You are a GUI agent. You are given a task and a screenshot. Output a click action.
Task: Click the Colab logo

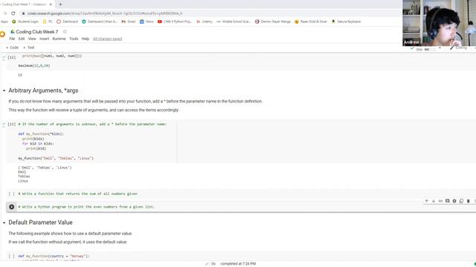pos(2,34)
